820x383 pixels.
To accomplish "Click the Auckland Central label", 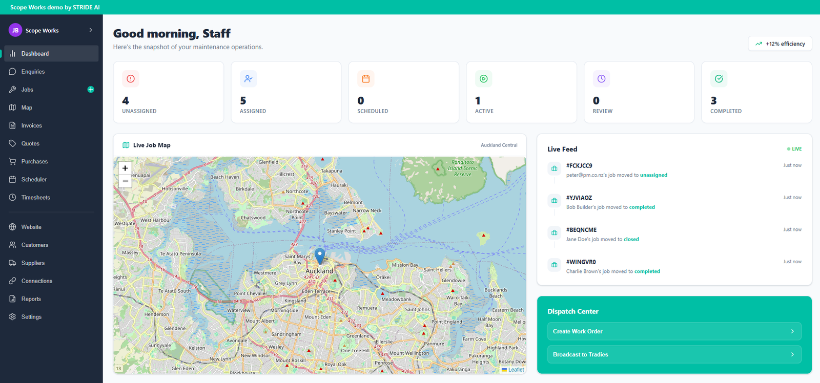I will 499,145.
